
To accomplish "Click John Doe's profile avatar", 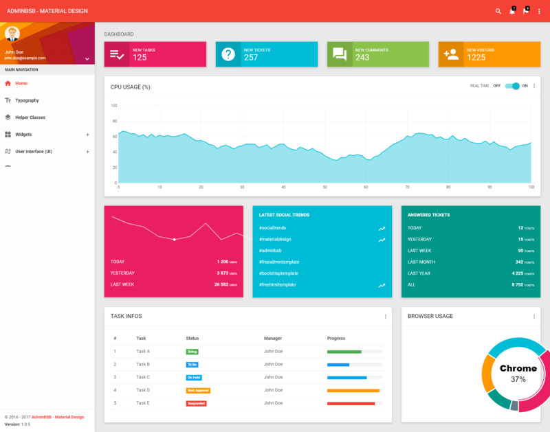I will (12, 34).
